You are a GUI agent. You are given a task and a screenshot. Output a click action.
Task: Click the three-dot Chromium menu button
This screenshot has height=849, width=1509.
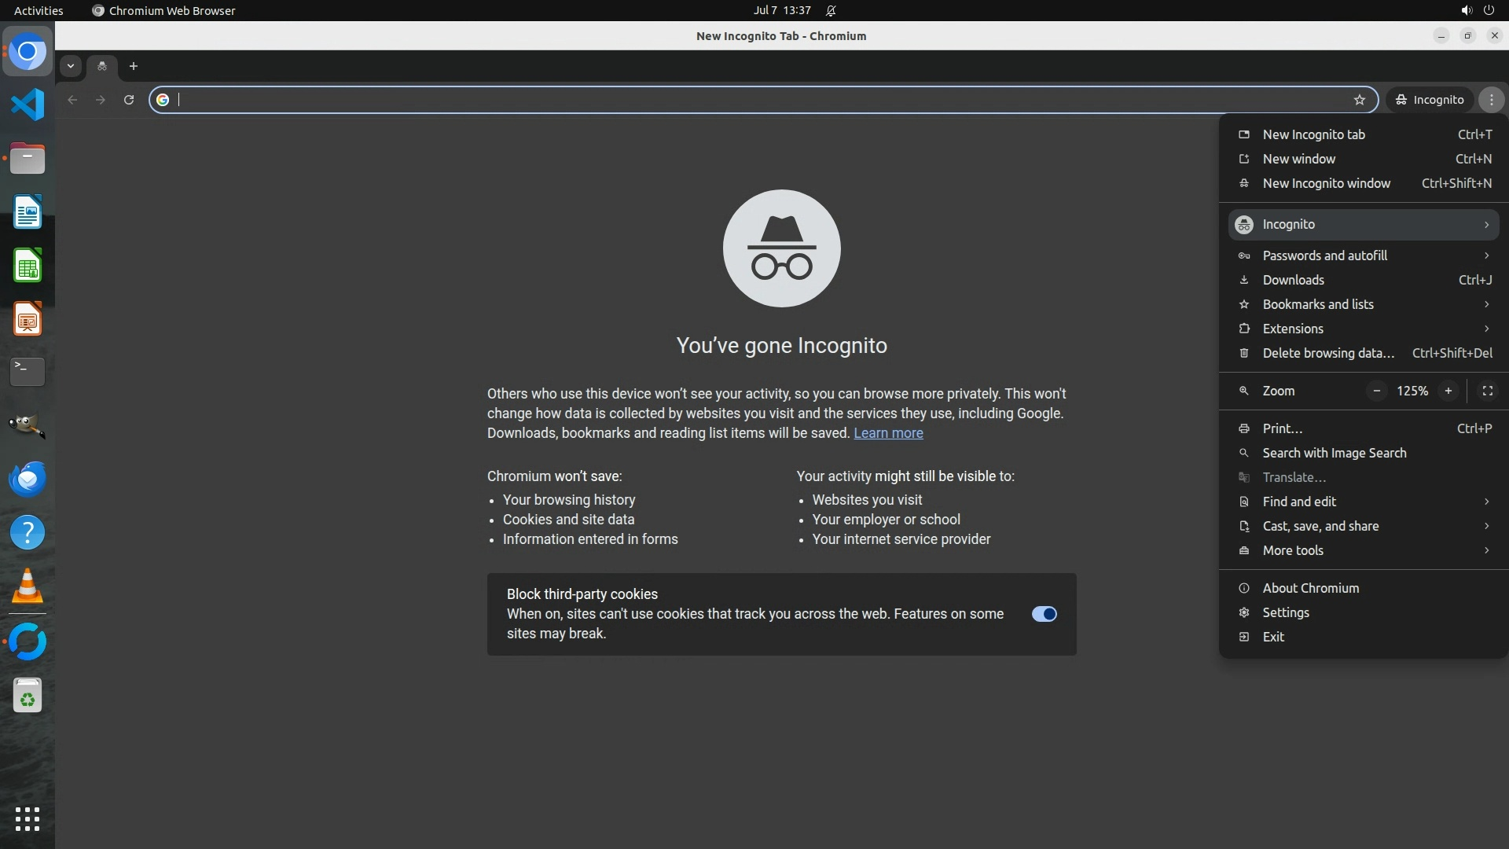point(1491,100)
